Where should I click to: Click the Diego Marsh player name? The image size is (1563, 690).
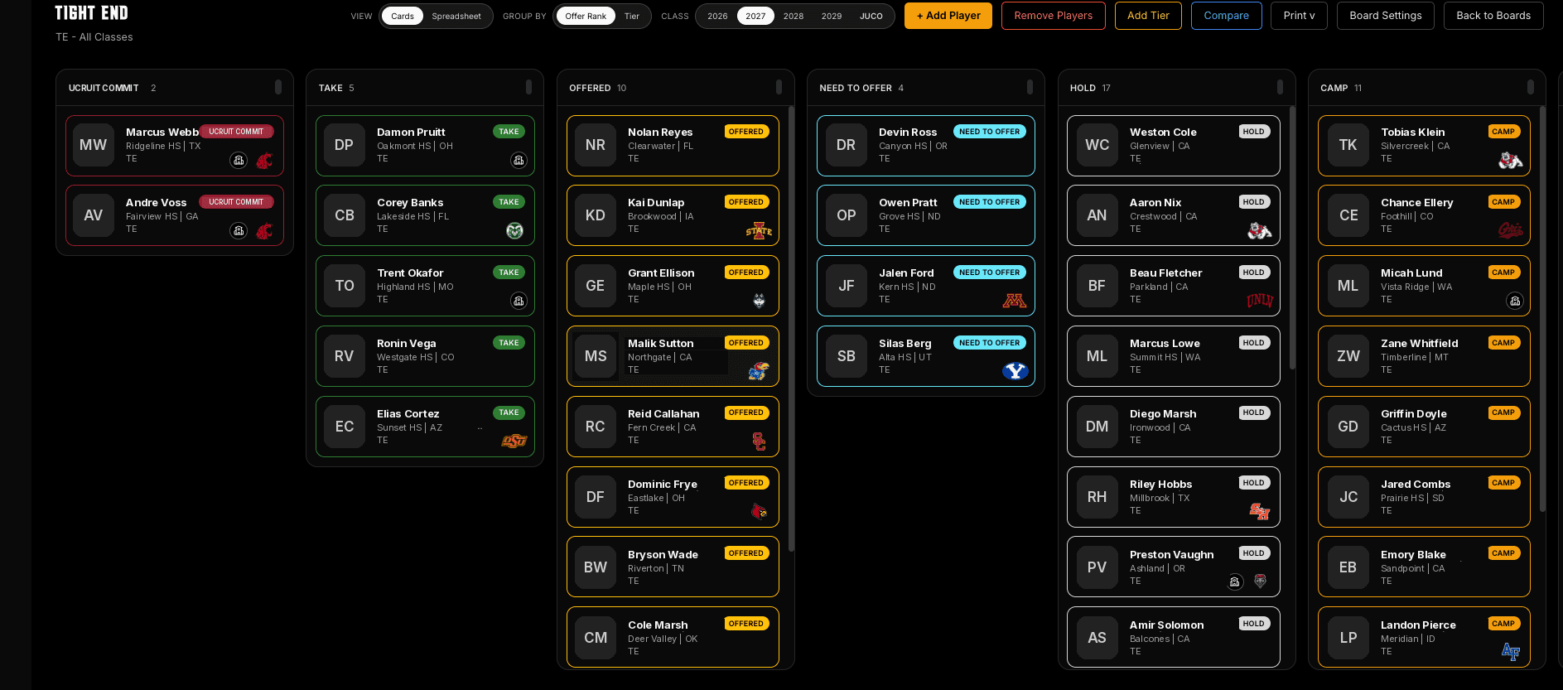coord(1163,413)
